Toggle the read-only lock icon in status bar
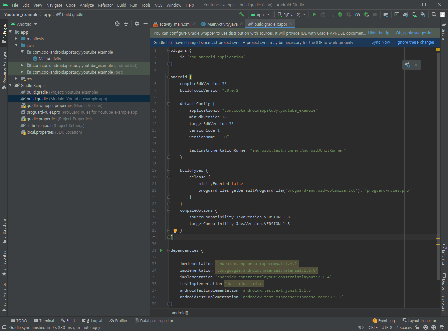This screenshot has height=331, width=448. pos(417,327)
